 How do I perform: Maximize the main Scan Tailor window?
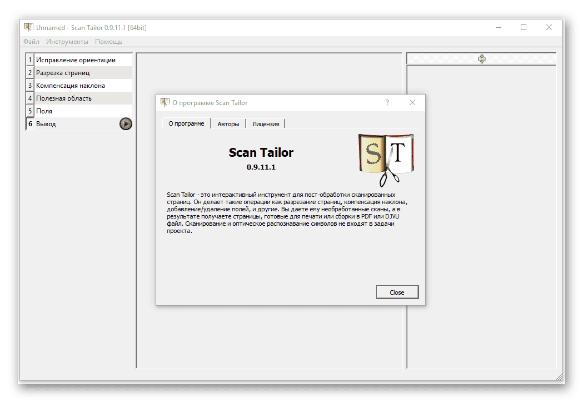[x=524, y=27]
